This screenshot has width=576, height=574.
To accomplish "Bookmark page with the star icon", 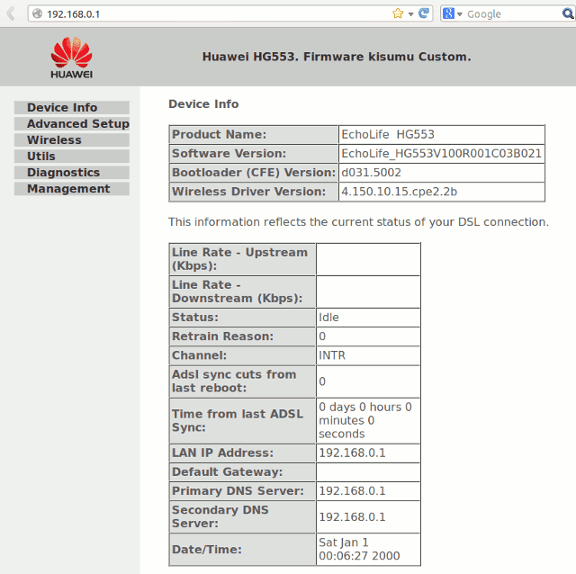I will (398, 14).
